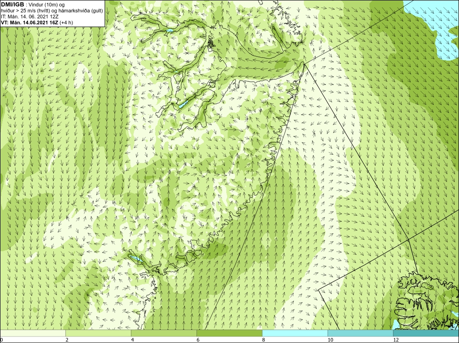Image resolution: width=459 pixels, height=343 pixels.
Task: Click the legend scale label '2'
Action: [x=67, y=340]
